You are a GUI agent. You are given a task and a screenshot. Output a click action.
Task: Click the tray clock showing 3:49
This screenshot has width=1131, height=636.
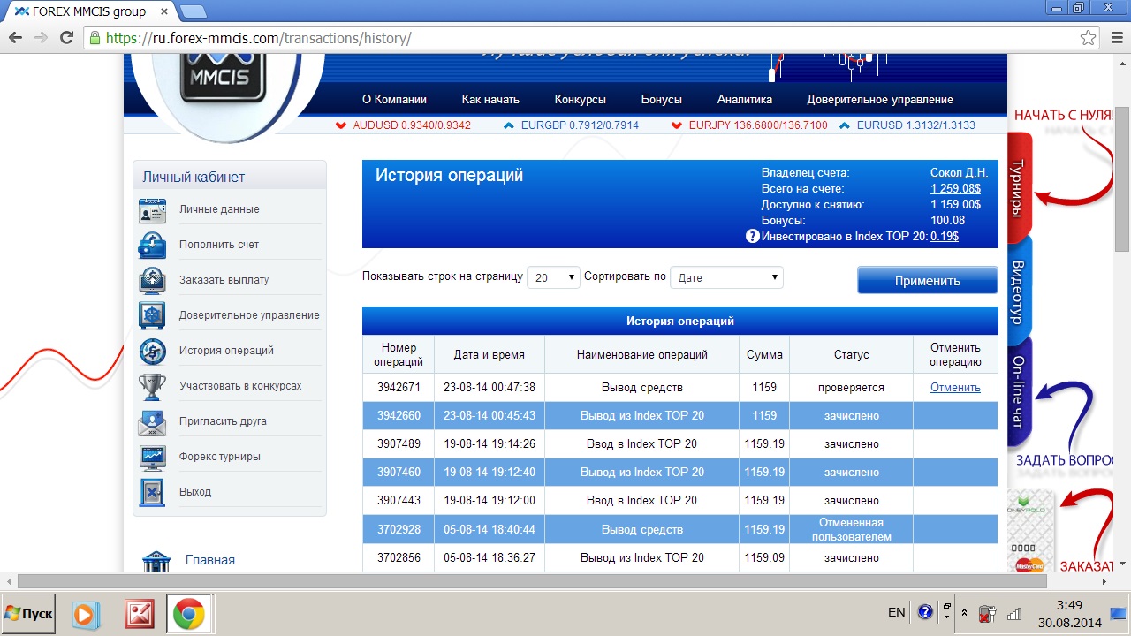tap(1069, 605)
